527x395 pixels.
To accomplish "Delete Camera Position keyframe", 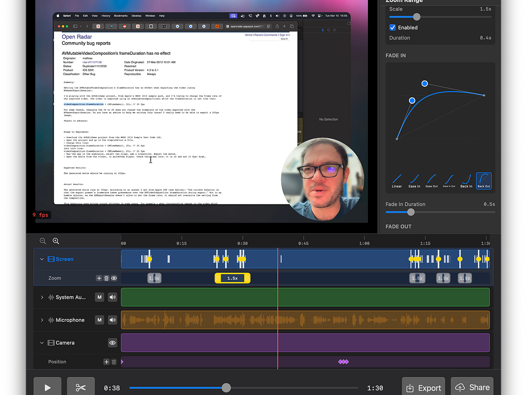I will tap(114, 362).
